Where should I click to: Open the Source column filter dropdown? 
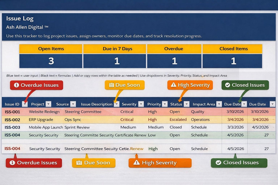[73, 104]
